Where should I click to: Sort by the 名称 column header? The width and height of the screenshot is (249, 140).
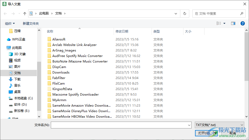click(50, 32)
